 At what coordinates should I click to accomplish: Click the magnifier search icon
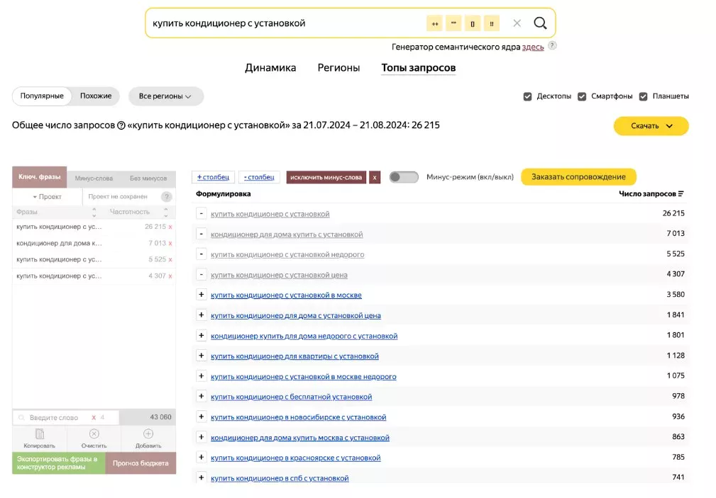click(x=540, y=23)
